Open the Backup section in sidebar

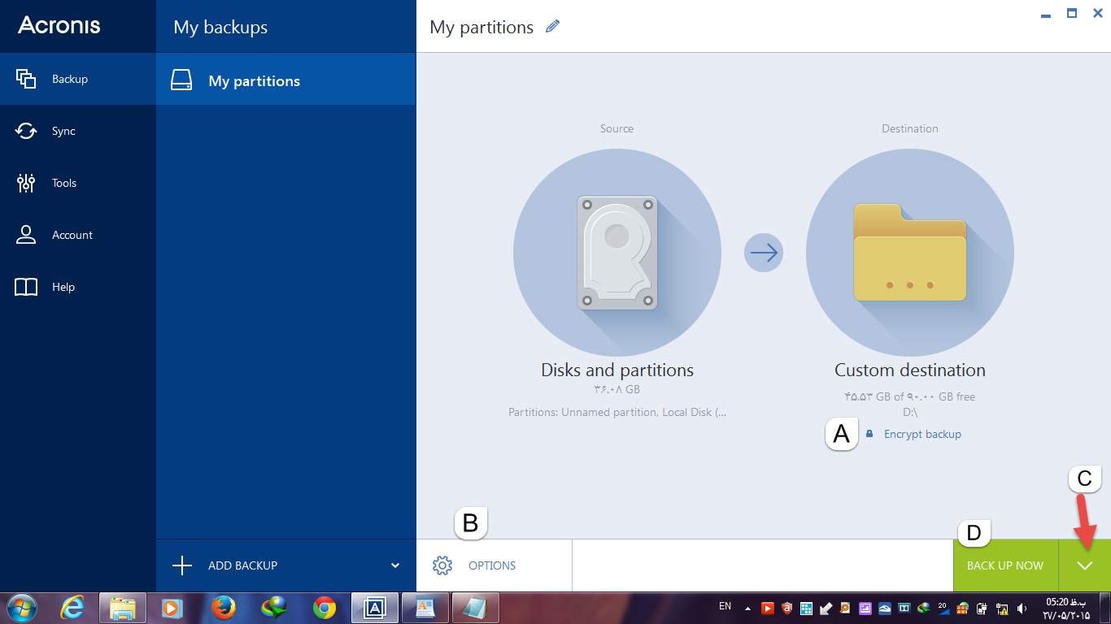click(77, 79)
